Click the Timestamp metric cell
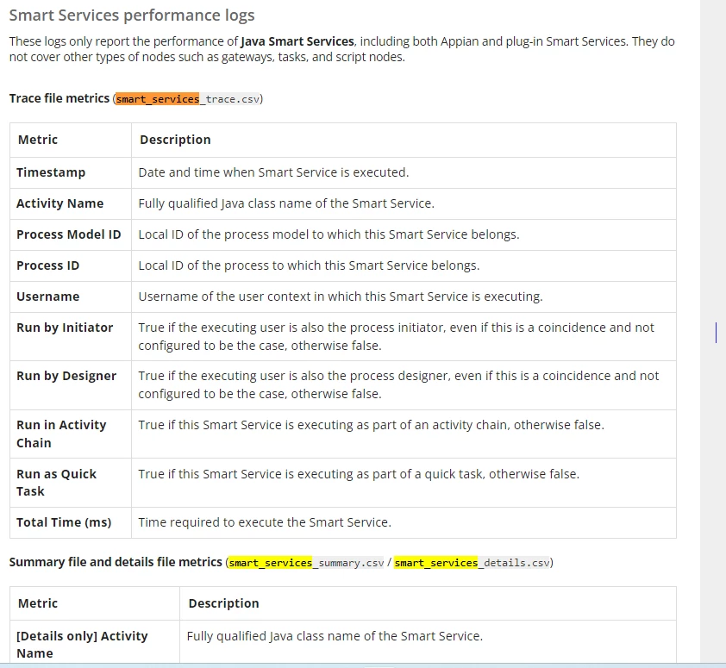726x668 pixels. pyautogui.click(x=71, y=172)
